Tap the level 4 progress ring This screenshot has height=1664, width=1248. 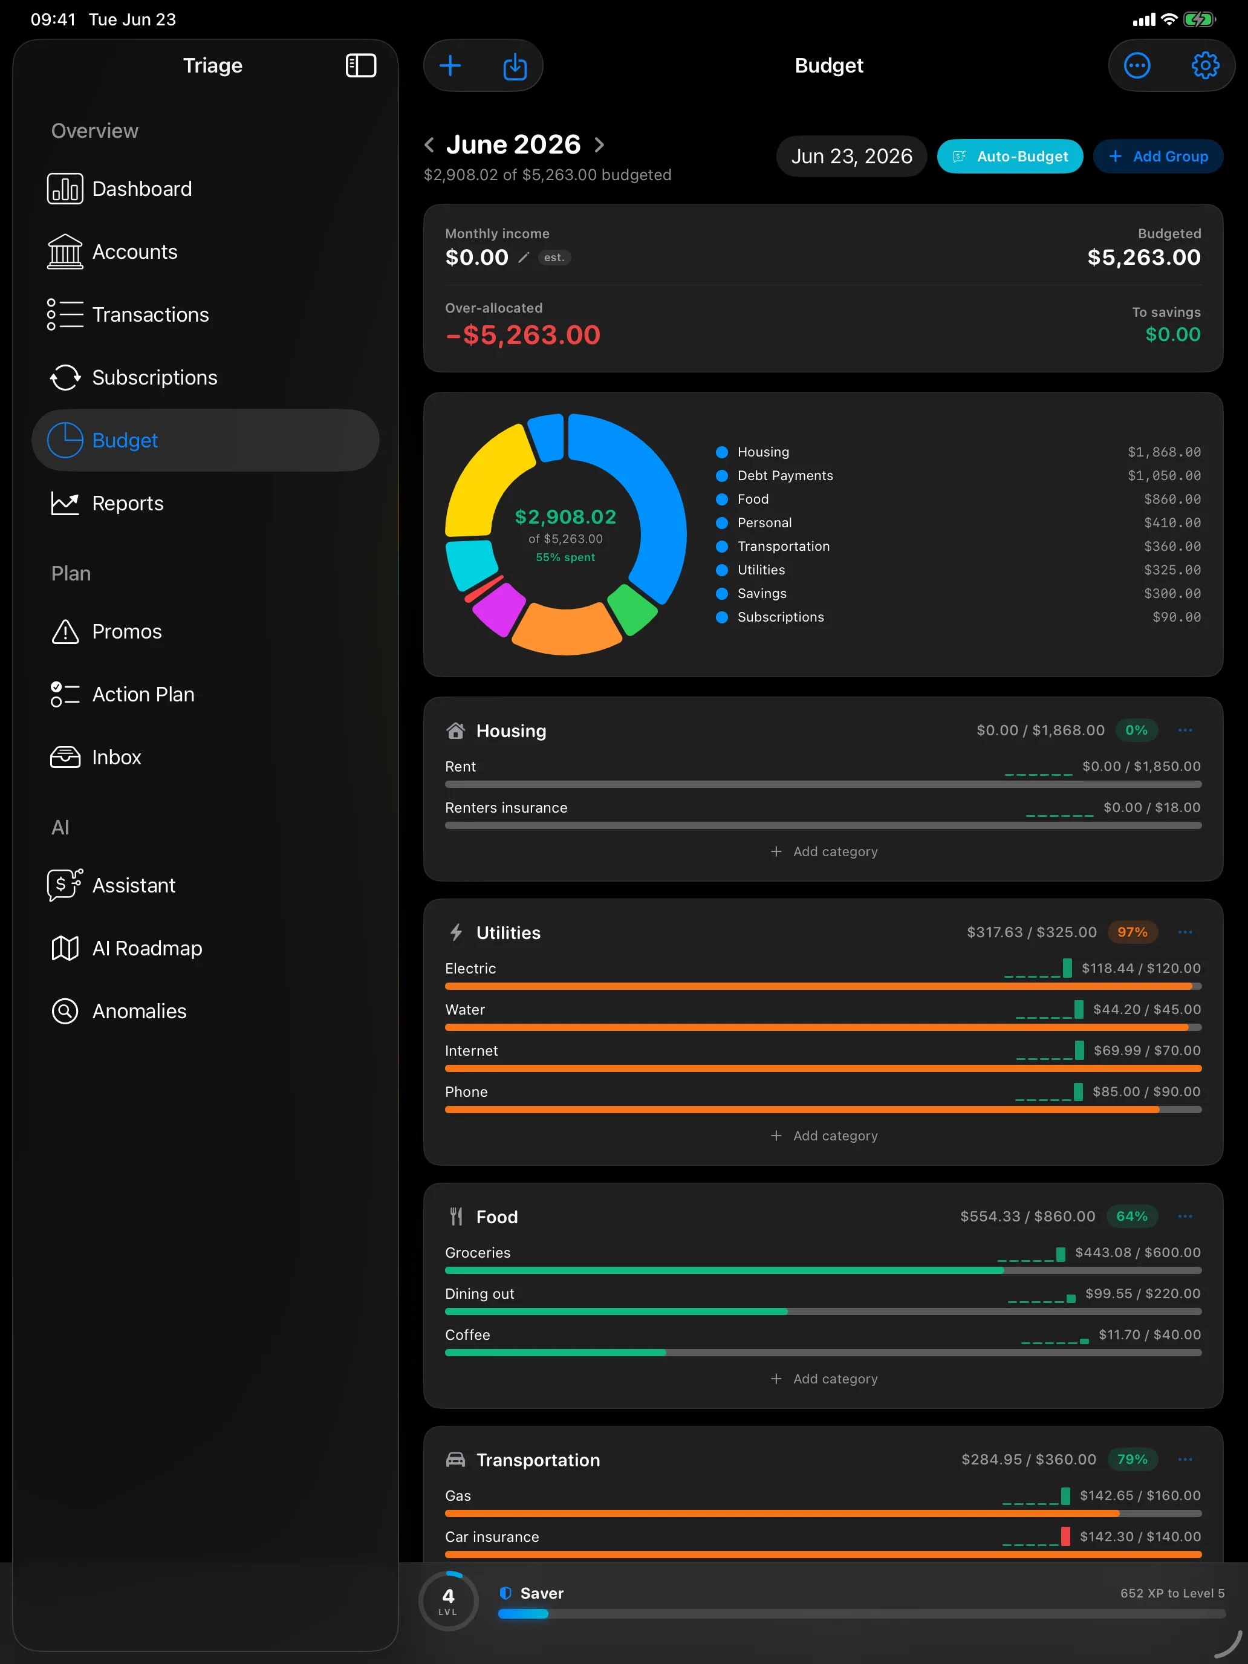tap(448, 1601)
